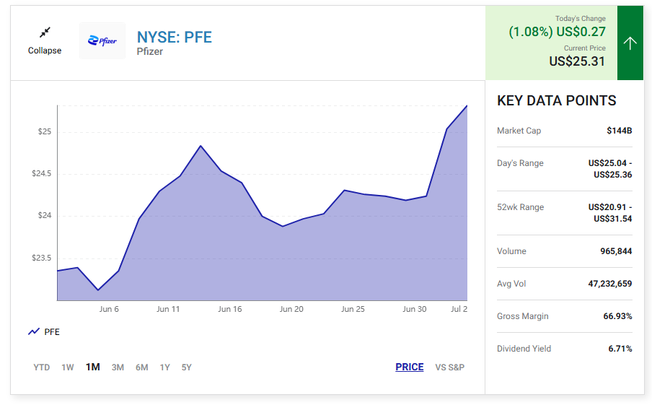The image size is (652, 405).
Task: Click the Pfizer company name text
Action: (x=150, y=51)
